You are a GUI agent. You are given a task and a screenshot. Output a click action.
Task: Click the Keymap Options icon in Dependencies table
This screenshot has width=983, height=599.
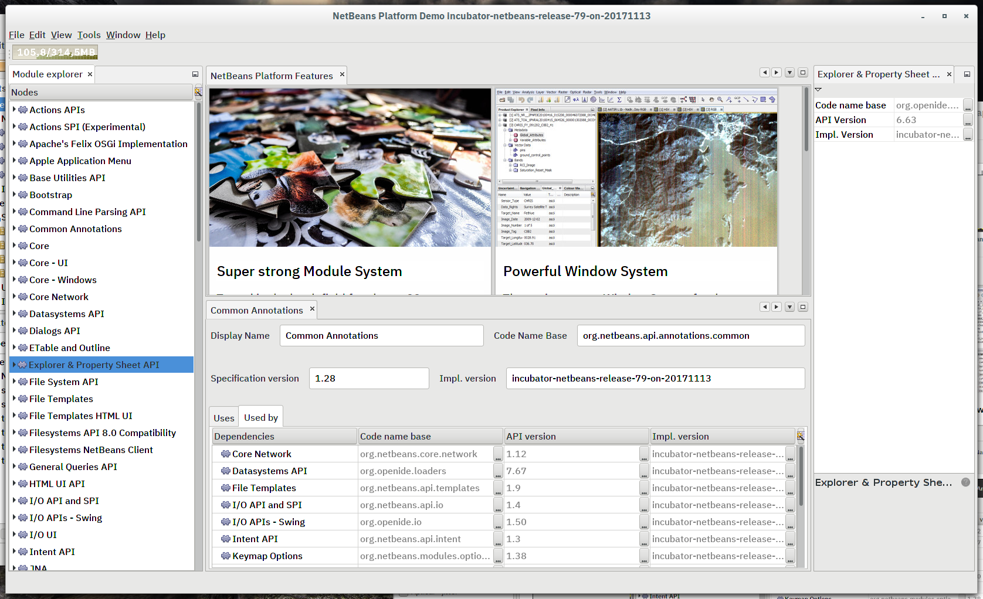click(x=226, y=556)
